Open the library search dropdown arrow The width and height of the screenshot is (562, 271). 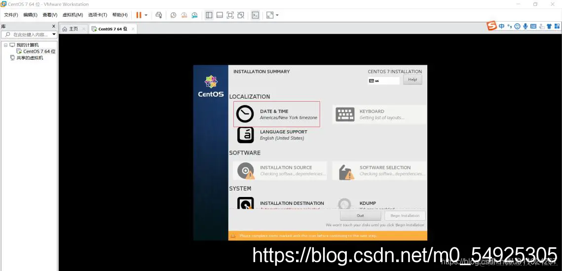[x=54, y=35]
